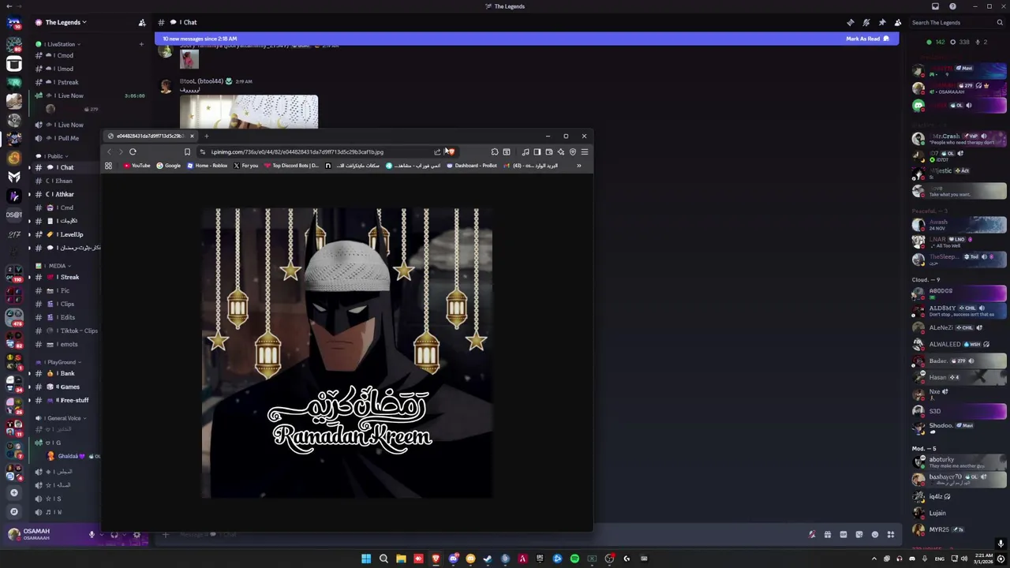Image resolution: width=1010 pixels, height=568 pixels.
Task: Open new browser tab plus button
Action: click(207, 136)
